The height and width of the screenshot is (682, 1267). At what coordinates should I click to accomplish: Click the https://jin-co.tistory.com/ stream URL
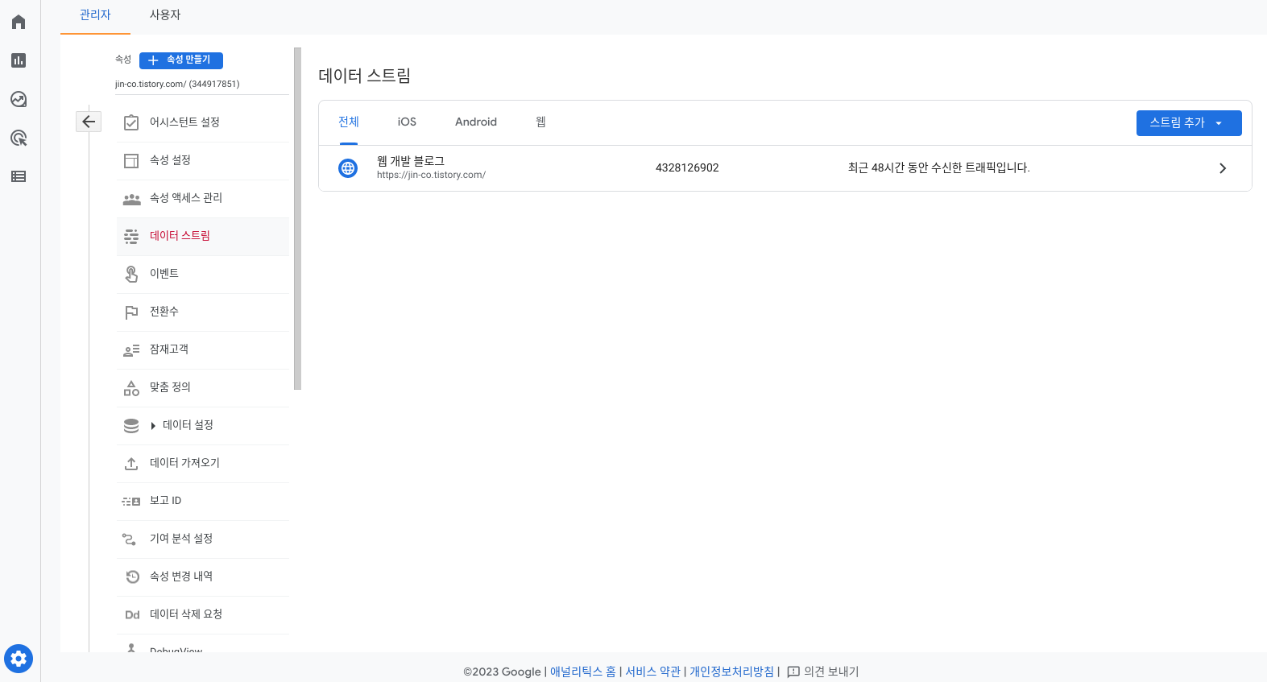431,176
